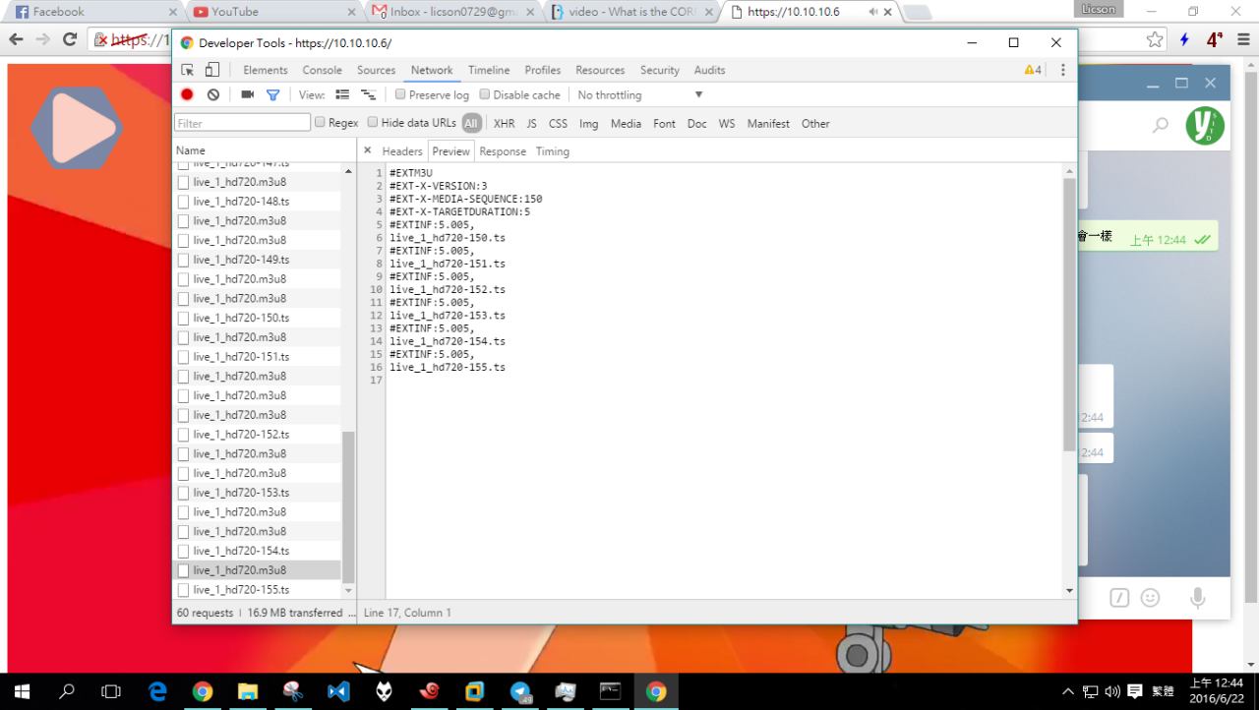1259x710 pixels.
Task: Open the Headers tab of the request
Action: pyautogui.click(x=401, y=151)
